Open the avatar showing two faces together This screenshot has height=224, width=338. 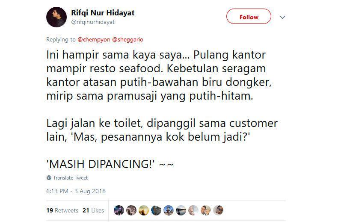pyautogui.click(x=206, y=210)
